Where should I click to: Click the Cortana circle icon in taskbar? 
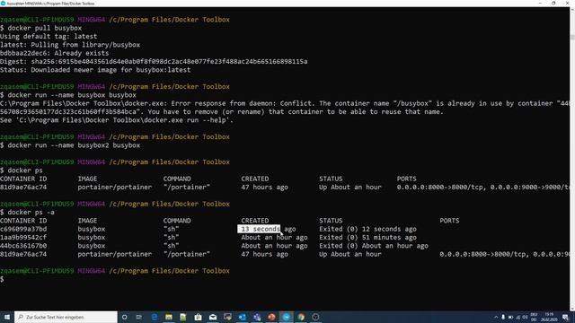[124, 317]
